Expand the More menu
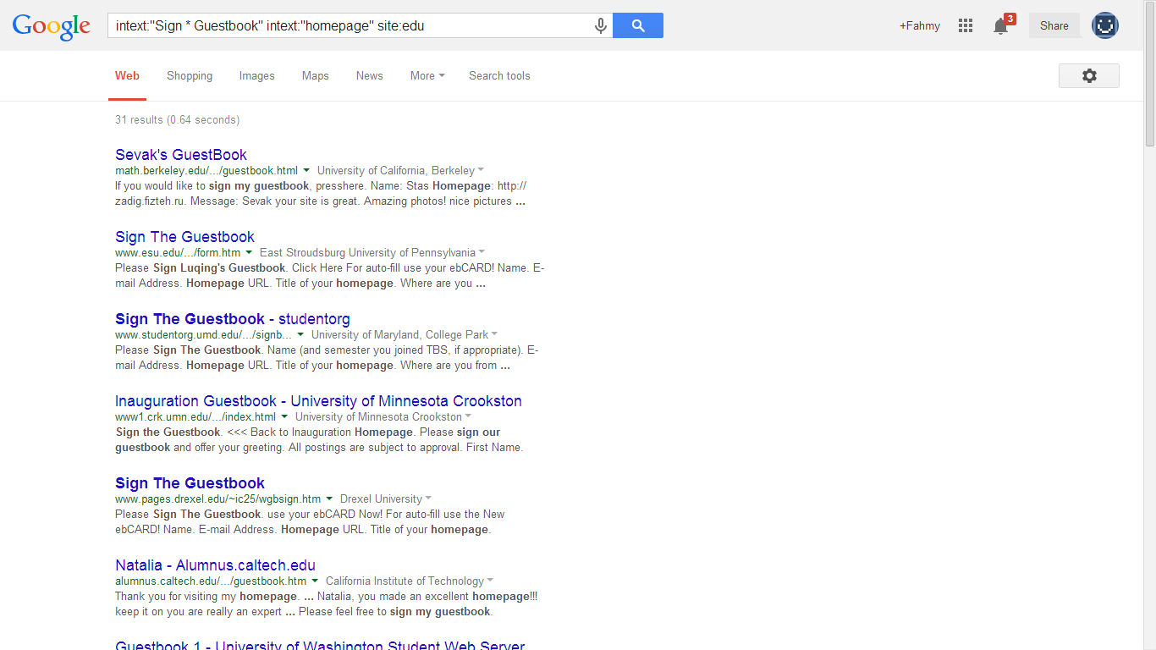The height and width of the screenshot is (650, 1156). coord(427,75)
